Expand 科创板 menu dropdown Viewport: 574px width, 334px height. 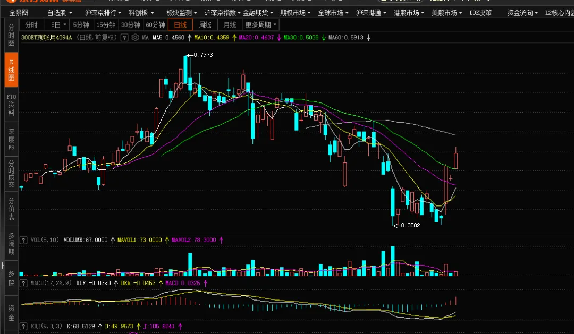point(141,13)
